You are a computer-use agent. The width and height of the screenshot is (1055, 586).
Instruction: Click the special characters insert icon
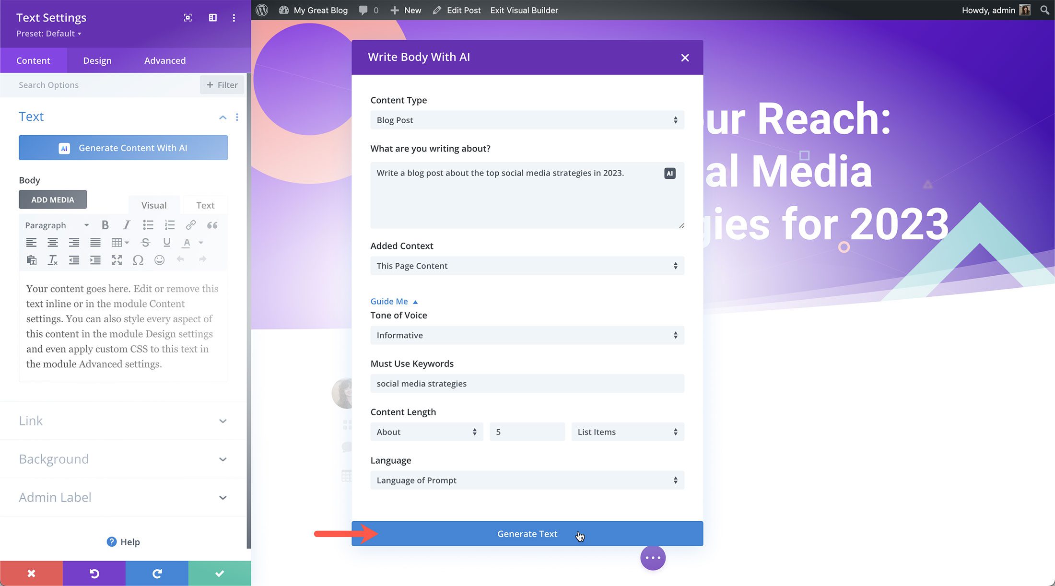(139, 260)
